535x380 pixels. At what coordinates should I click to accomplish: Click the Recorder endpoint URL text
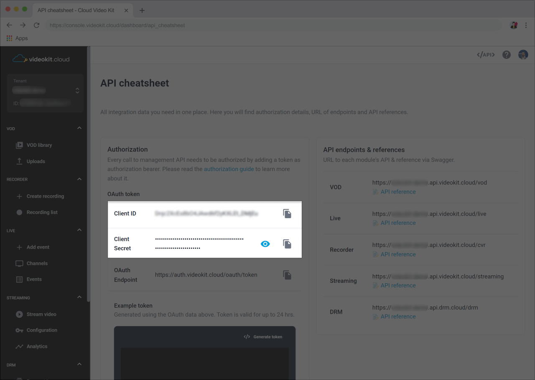429,245
